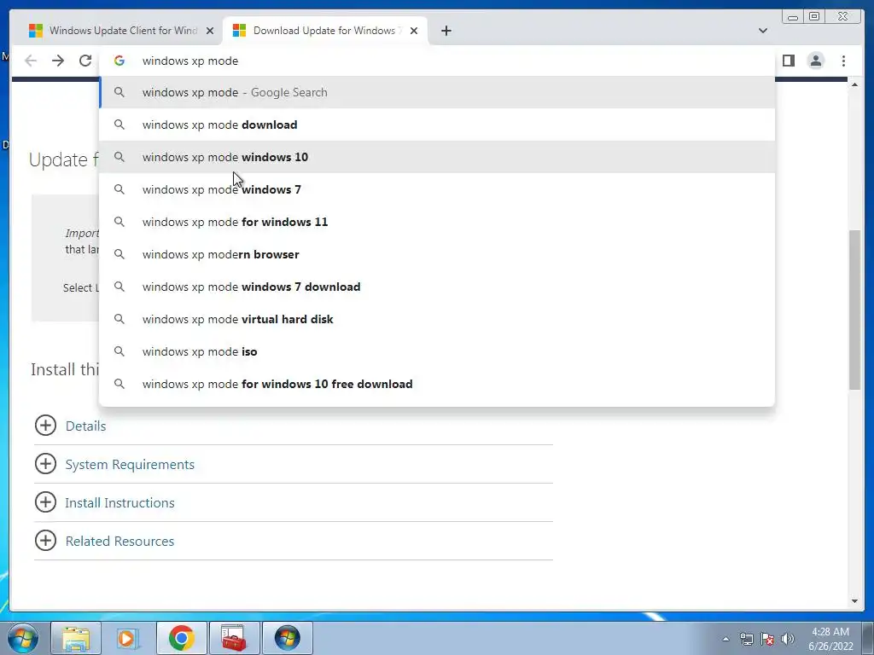The image size is (874, 655).
Task: Open Windows Media Player from taskbar
Action: [128, 638]
